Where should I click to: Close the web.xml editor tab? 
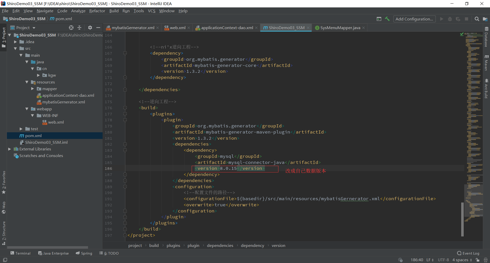189,28
